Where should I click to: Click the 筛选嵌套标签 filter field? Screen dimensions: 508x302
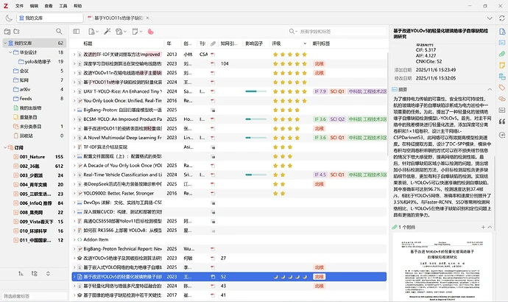[x=35, y=296]
